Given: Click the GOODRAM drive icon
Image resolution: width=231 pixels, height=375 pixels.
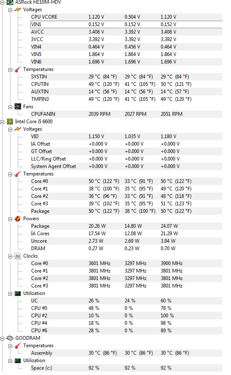Looking at the screenshot, I should [10, 338].
